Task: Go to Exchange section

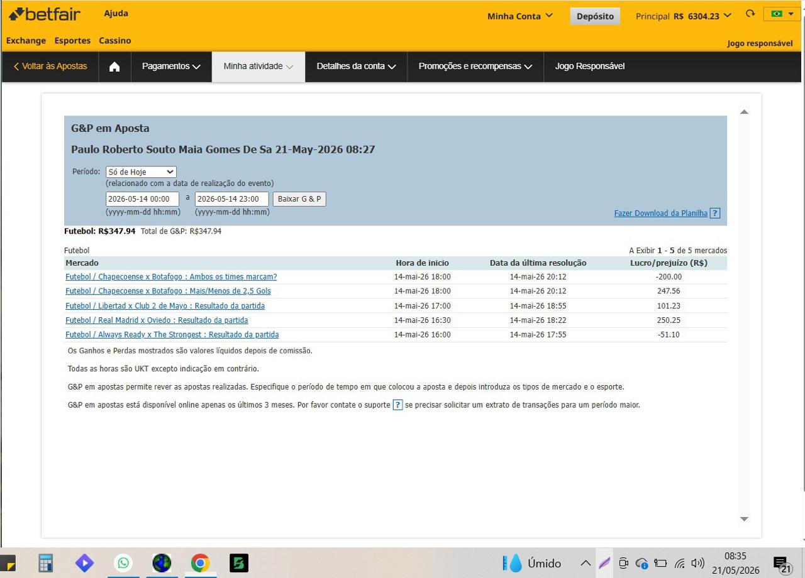Action: (26, 41)
